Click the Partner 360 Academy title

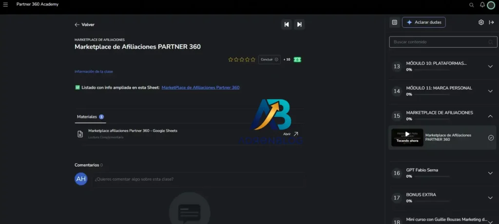tap(38, 4)
